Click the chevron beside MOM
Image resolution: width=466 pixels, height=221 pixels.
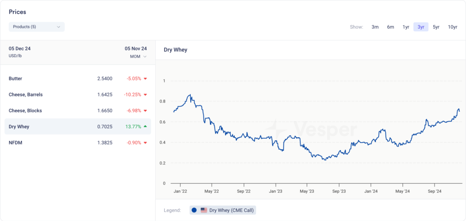pyautogui.click(x=145, y=57)
